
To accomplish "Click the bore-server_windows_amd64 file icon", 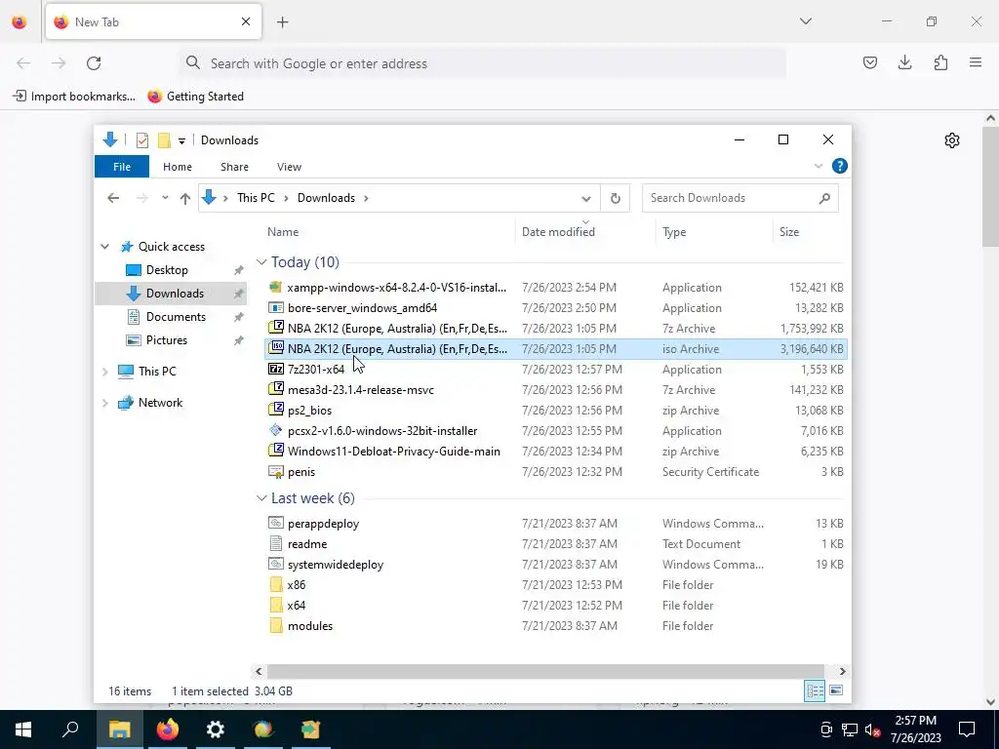I will 275,307.
